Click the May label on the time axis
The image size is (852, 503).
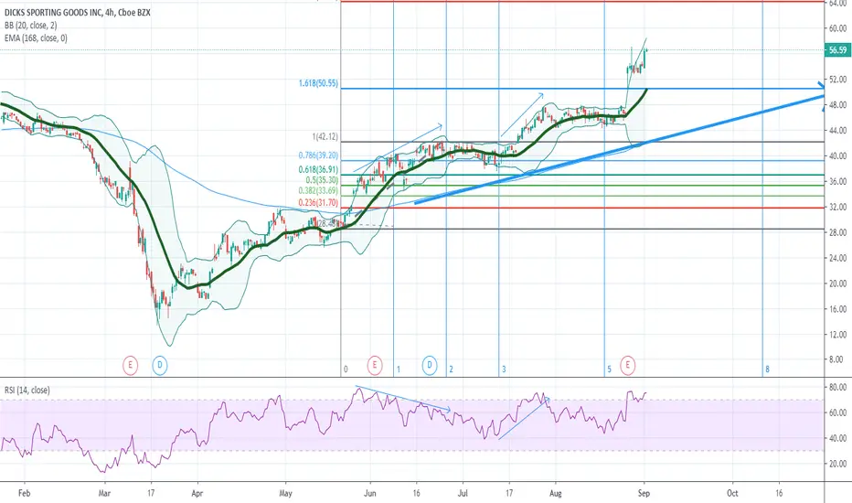point(285,493)
